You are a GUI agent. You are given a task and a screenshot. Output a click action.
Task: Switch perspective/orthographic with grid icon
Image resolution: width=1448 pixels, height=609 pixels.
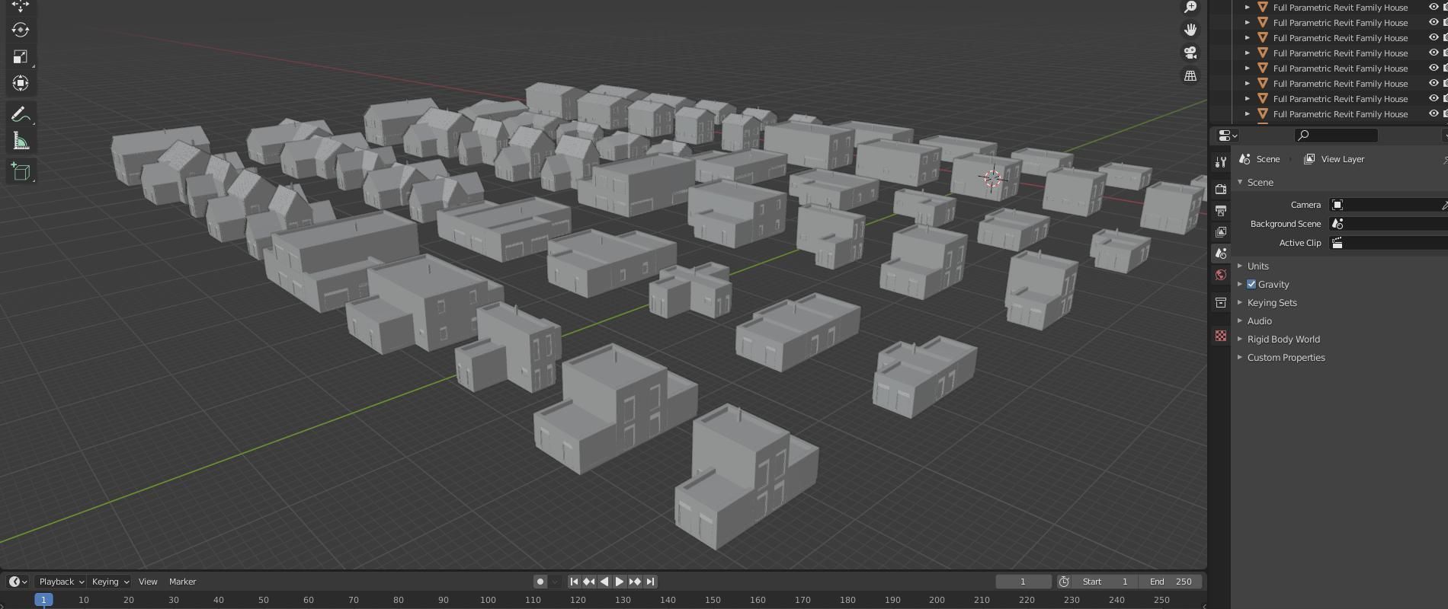click(1190, 75)
